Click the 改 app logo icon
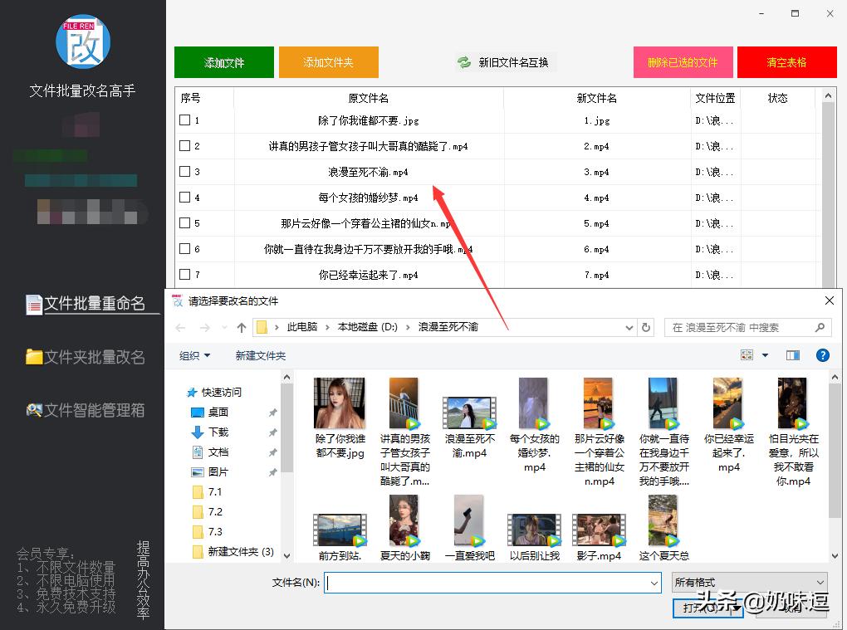The width and height of the screenshot is (847, 630). [x=82, y=42]
